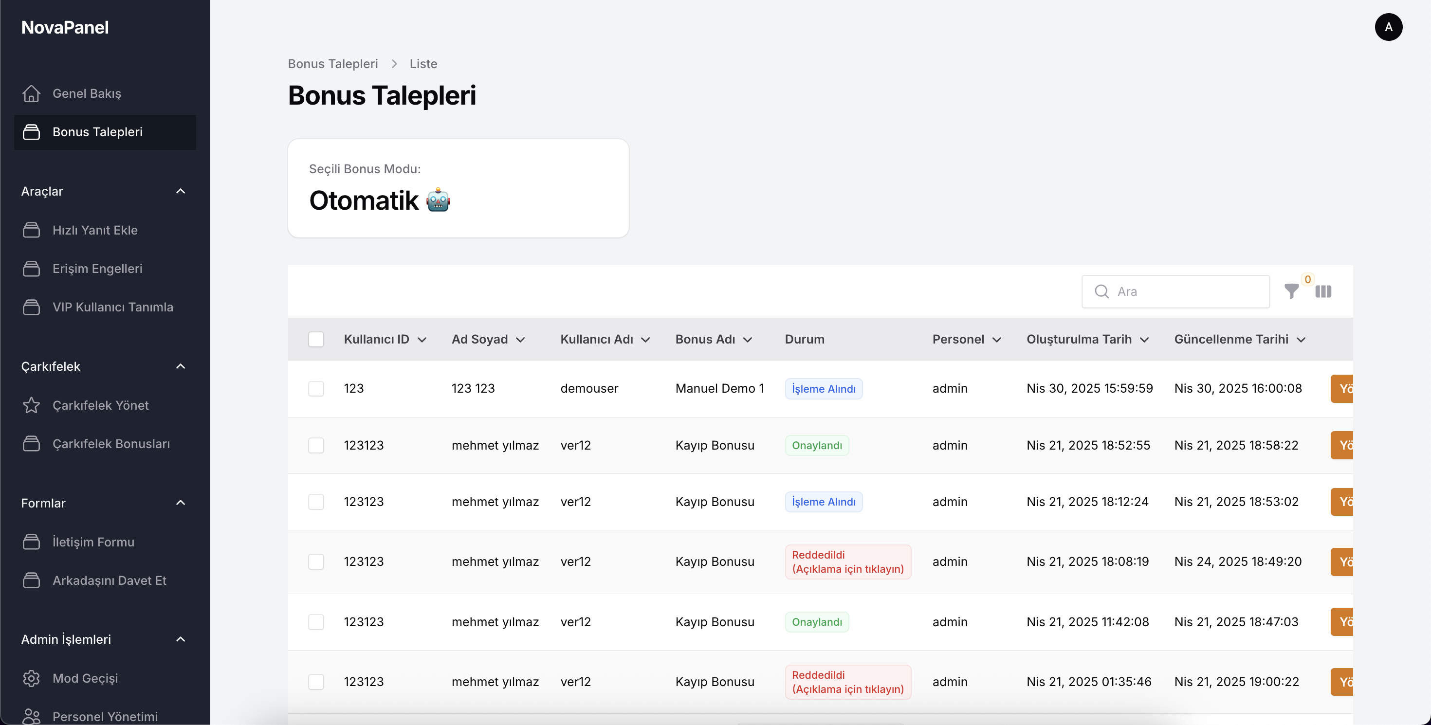Viewport: 1431px width, 725px height.
Task: Click the Çarkıfelek Yönet star icon
Action: tap(31, 405)
